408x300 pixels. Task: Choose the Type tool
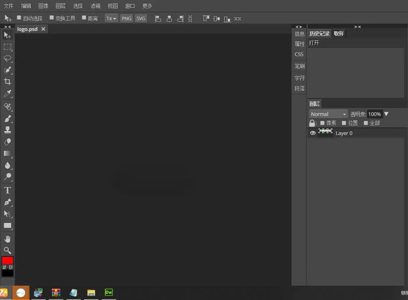[7, 190]
